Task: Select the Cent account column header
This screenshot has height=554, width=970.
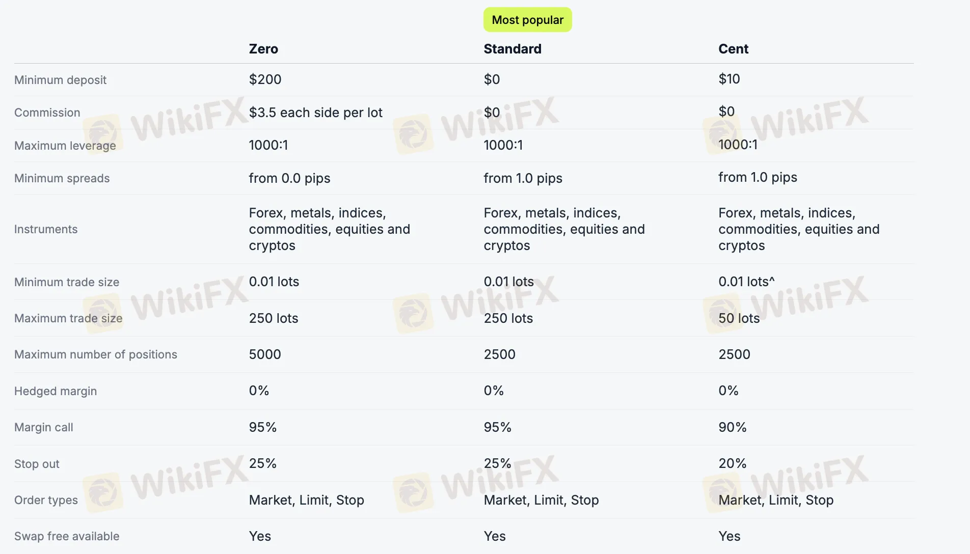Action: click(733, 49)
